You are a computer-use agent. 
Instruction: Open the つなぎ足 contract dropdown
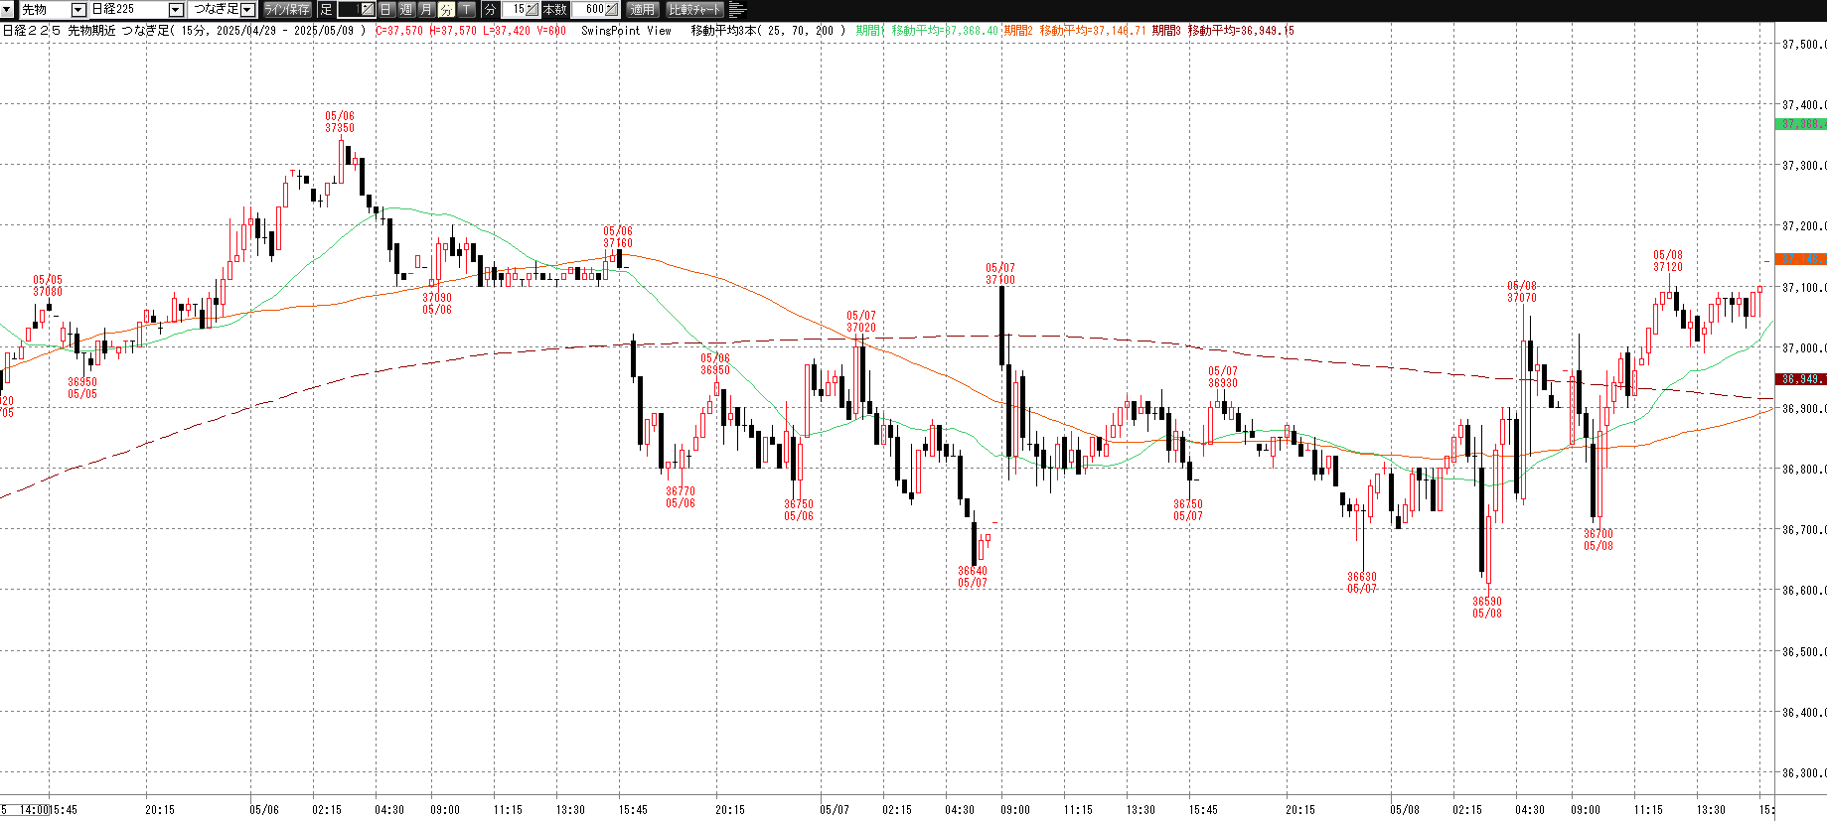click(248, 10)
